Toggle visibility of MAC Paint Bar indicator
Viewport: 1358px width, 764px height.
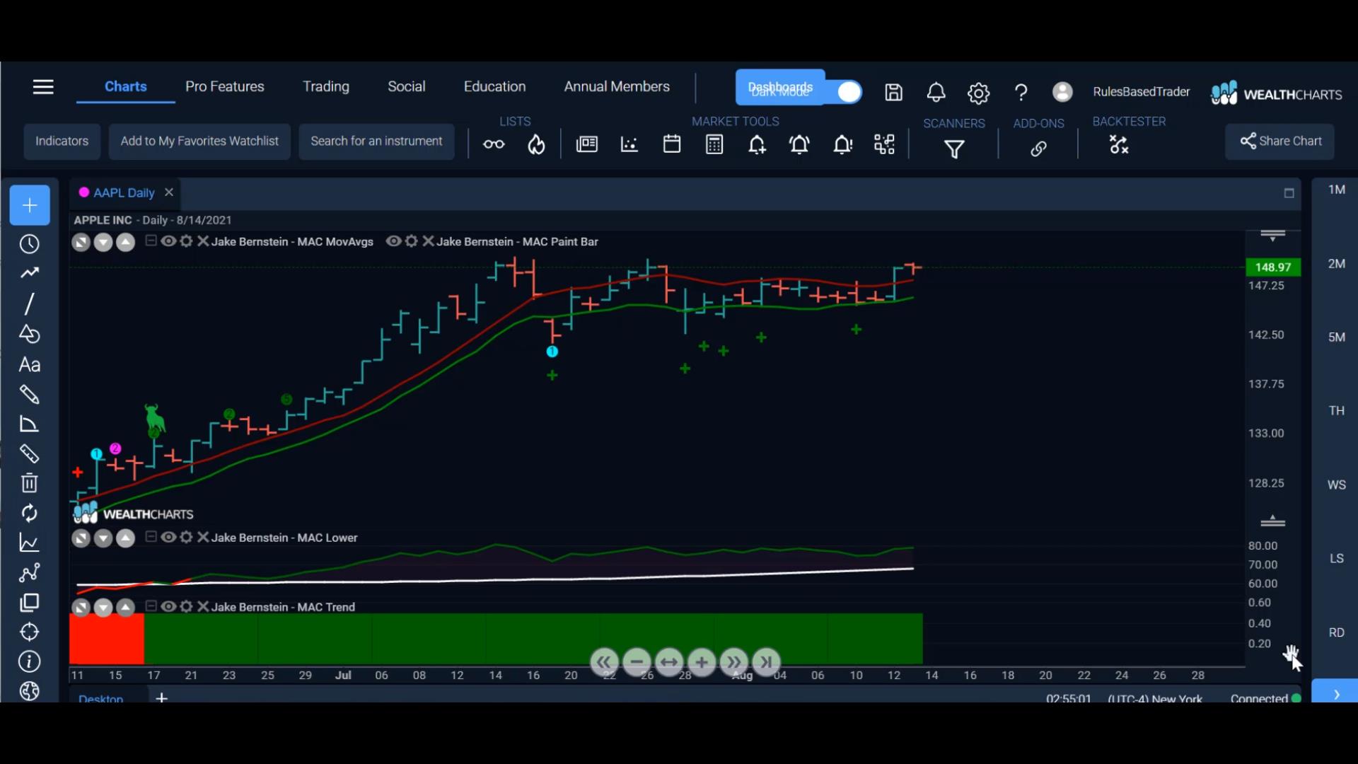pos(393,241)
